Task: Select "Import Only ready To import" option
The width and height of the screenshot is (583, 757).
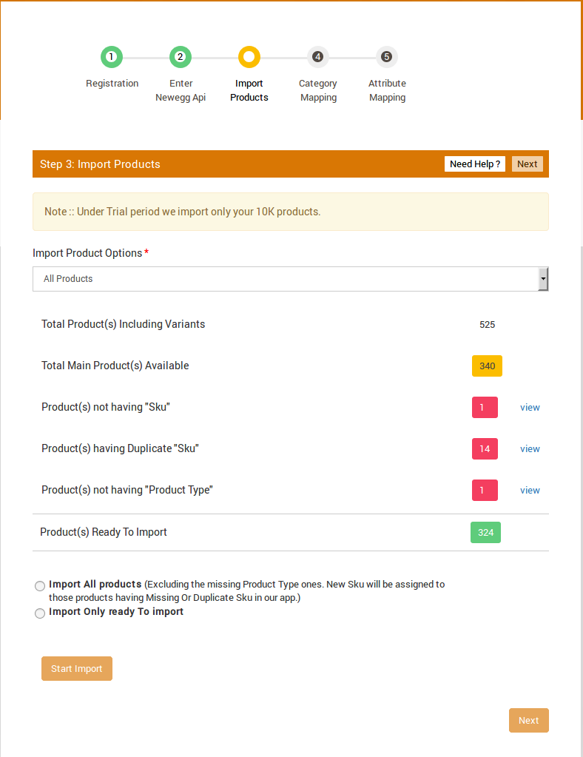Action: pos(40,613)
